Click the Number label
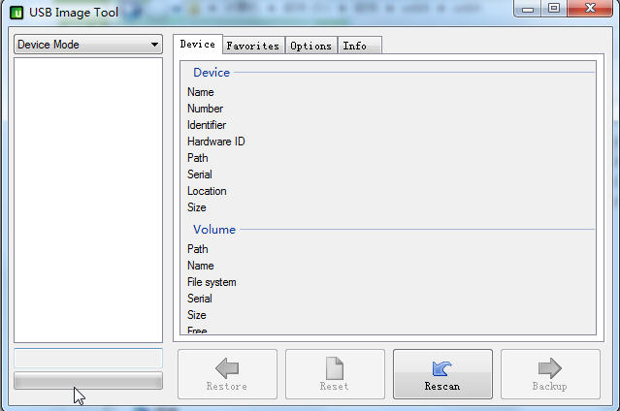 tap(205, 109)
